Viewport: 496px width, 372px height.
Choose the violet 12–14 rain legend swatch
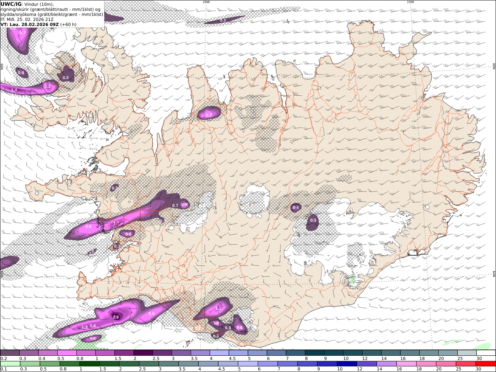[x=366, y=364]
